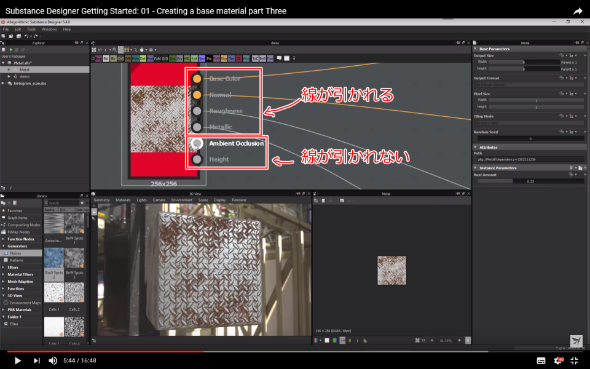Add a Pixel Processor node via Pix button
This screenshot has height=369, width=590.
209,59
